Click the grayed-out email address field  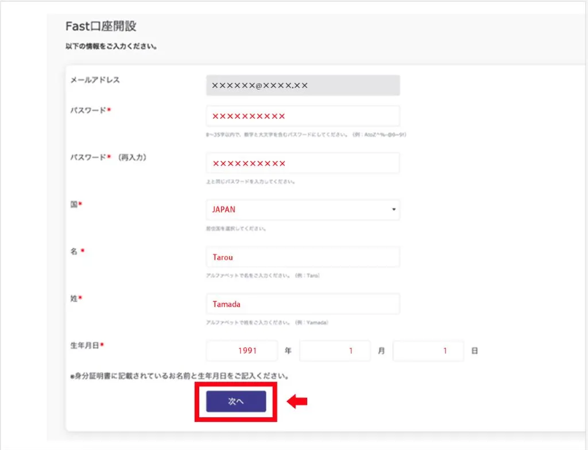pyautogui.click(x=303, y=85)
